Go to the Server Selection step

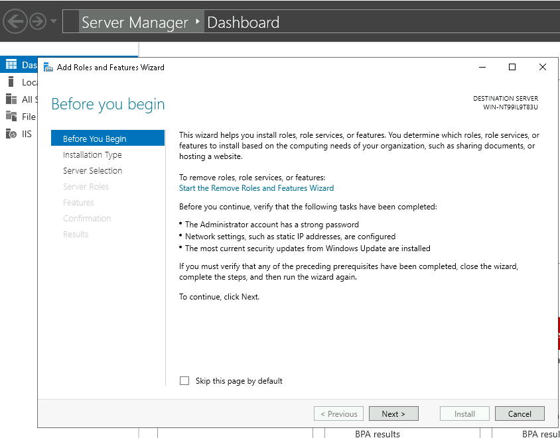tap(92, 170)
